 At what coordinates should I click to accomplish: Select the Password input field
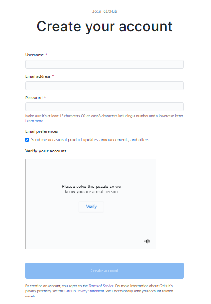coord(105,107)
